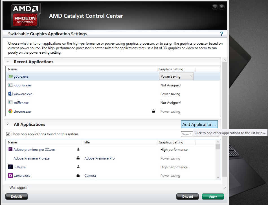Click user icon beside BH6.exe

coord(78,167)
